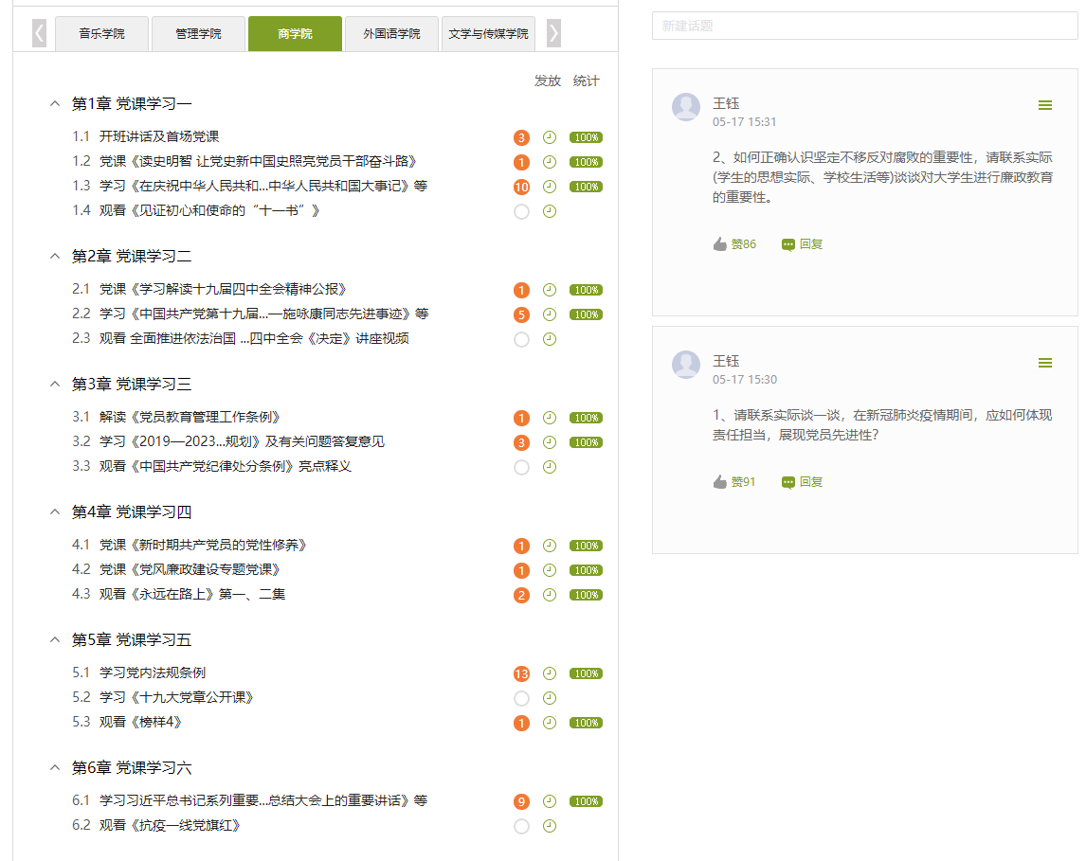Open the orange 13 badge for lesson 5.1
Viewport: 1086px width, 861px height.
(521, 673)
